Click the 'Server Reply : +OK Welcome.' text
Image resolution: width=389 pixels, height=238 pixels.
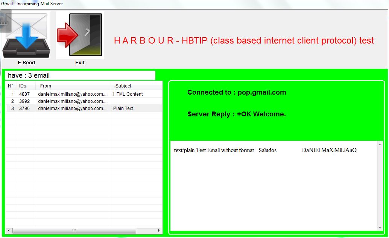236,114
